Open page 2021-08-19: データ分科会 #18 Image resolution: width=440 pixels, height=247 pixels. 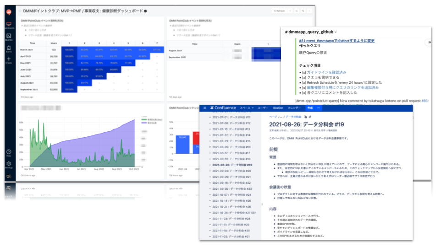(231, 159)
